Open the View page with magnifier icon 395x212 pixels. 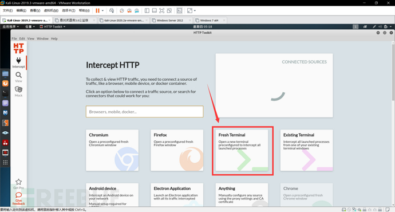pos(18,77)
